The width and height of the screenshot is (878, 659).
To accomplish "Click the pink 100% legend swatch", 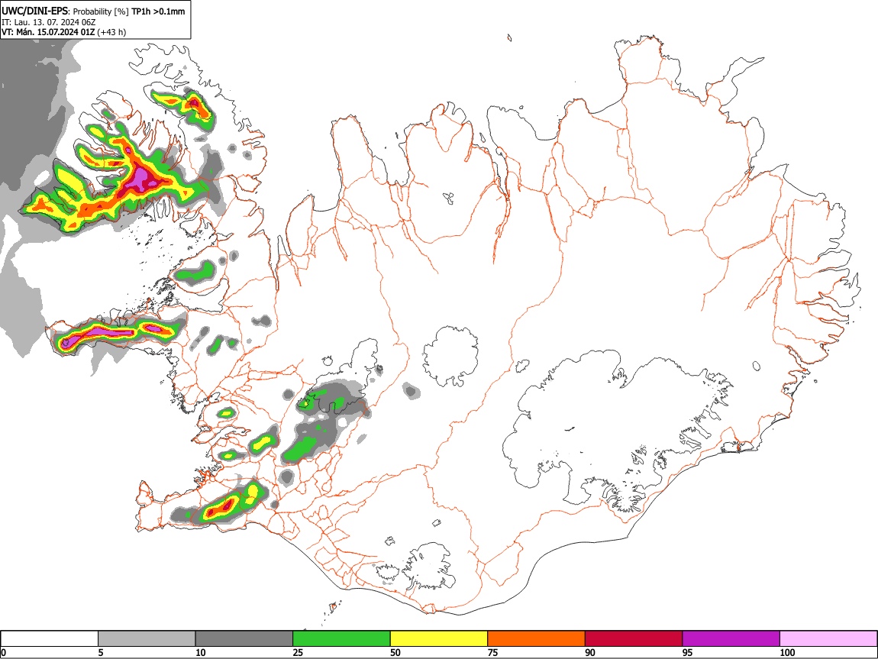I will point(828,638).
